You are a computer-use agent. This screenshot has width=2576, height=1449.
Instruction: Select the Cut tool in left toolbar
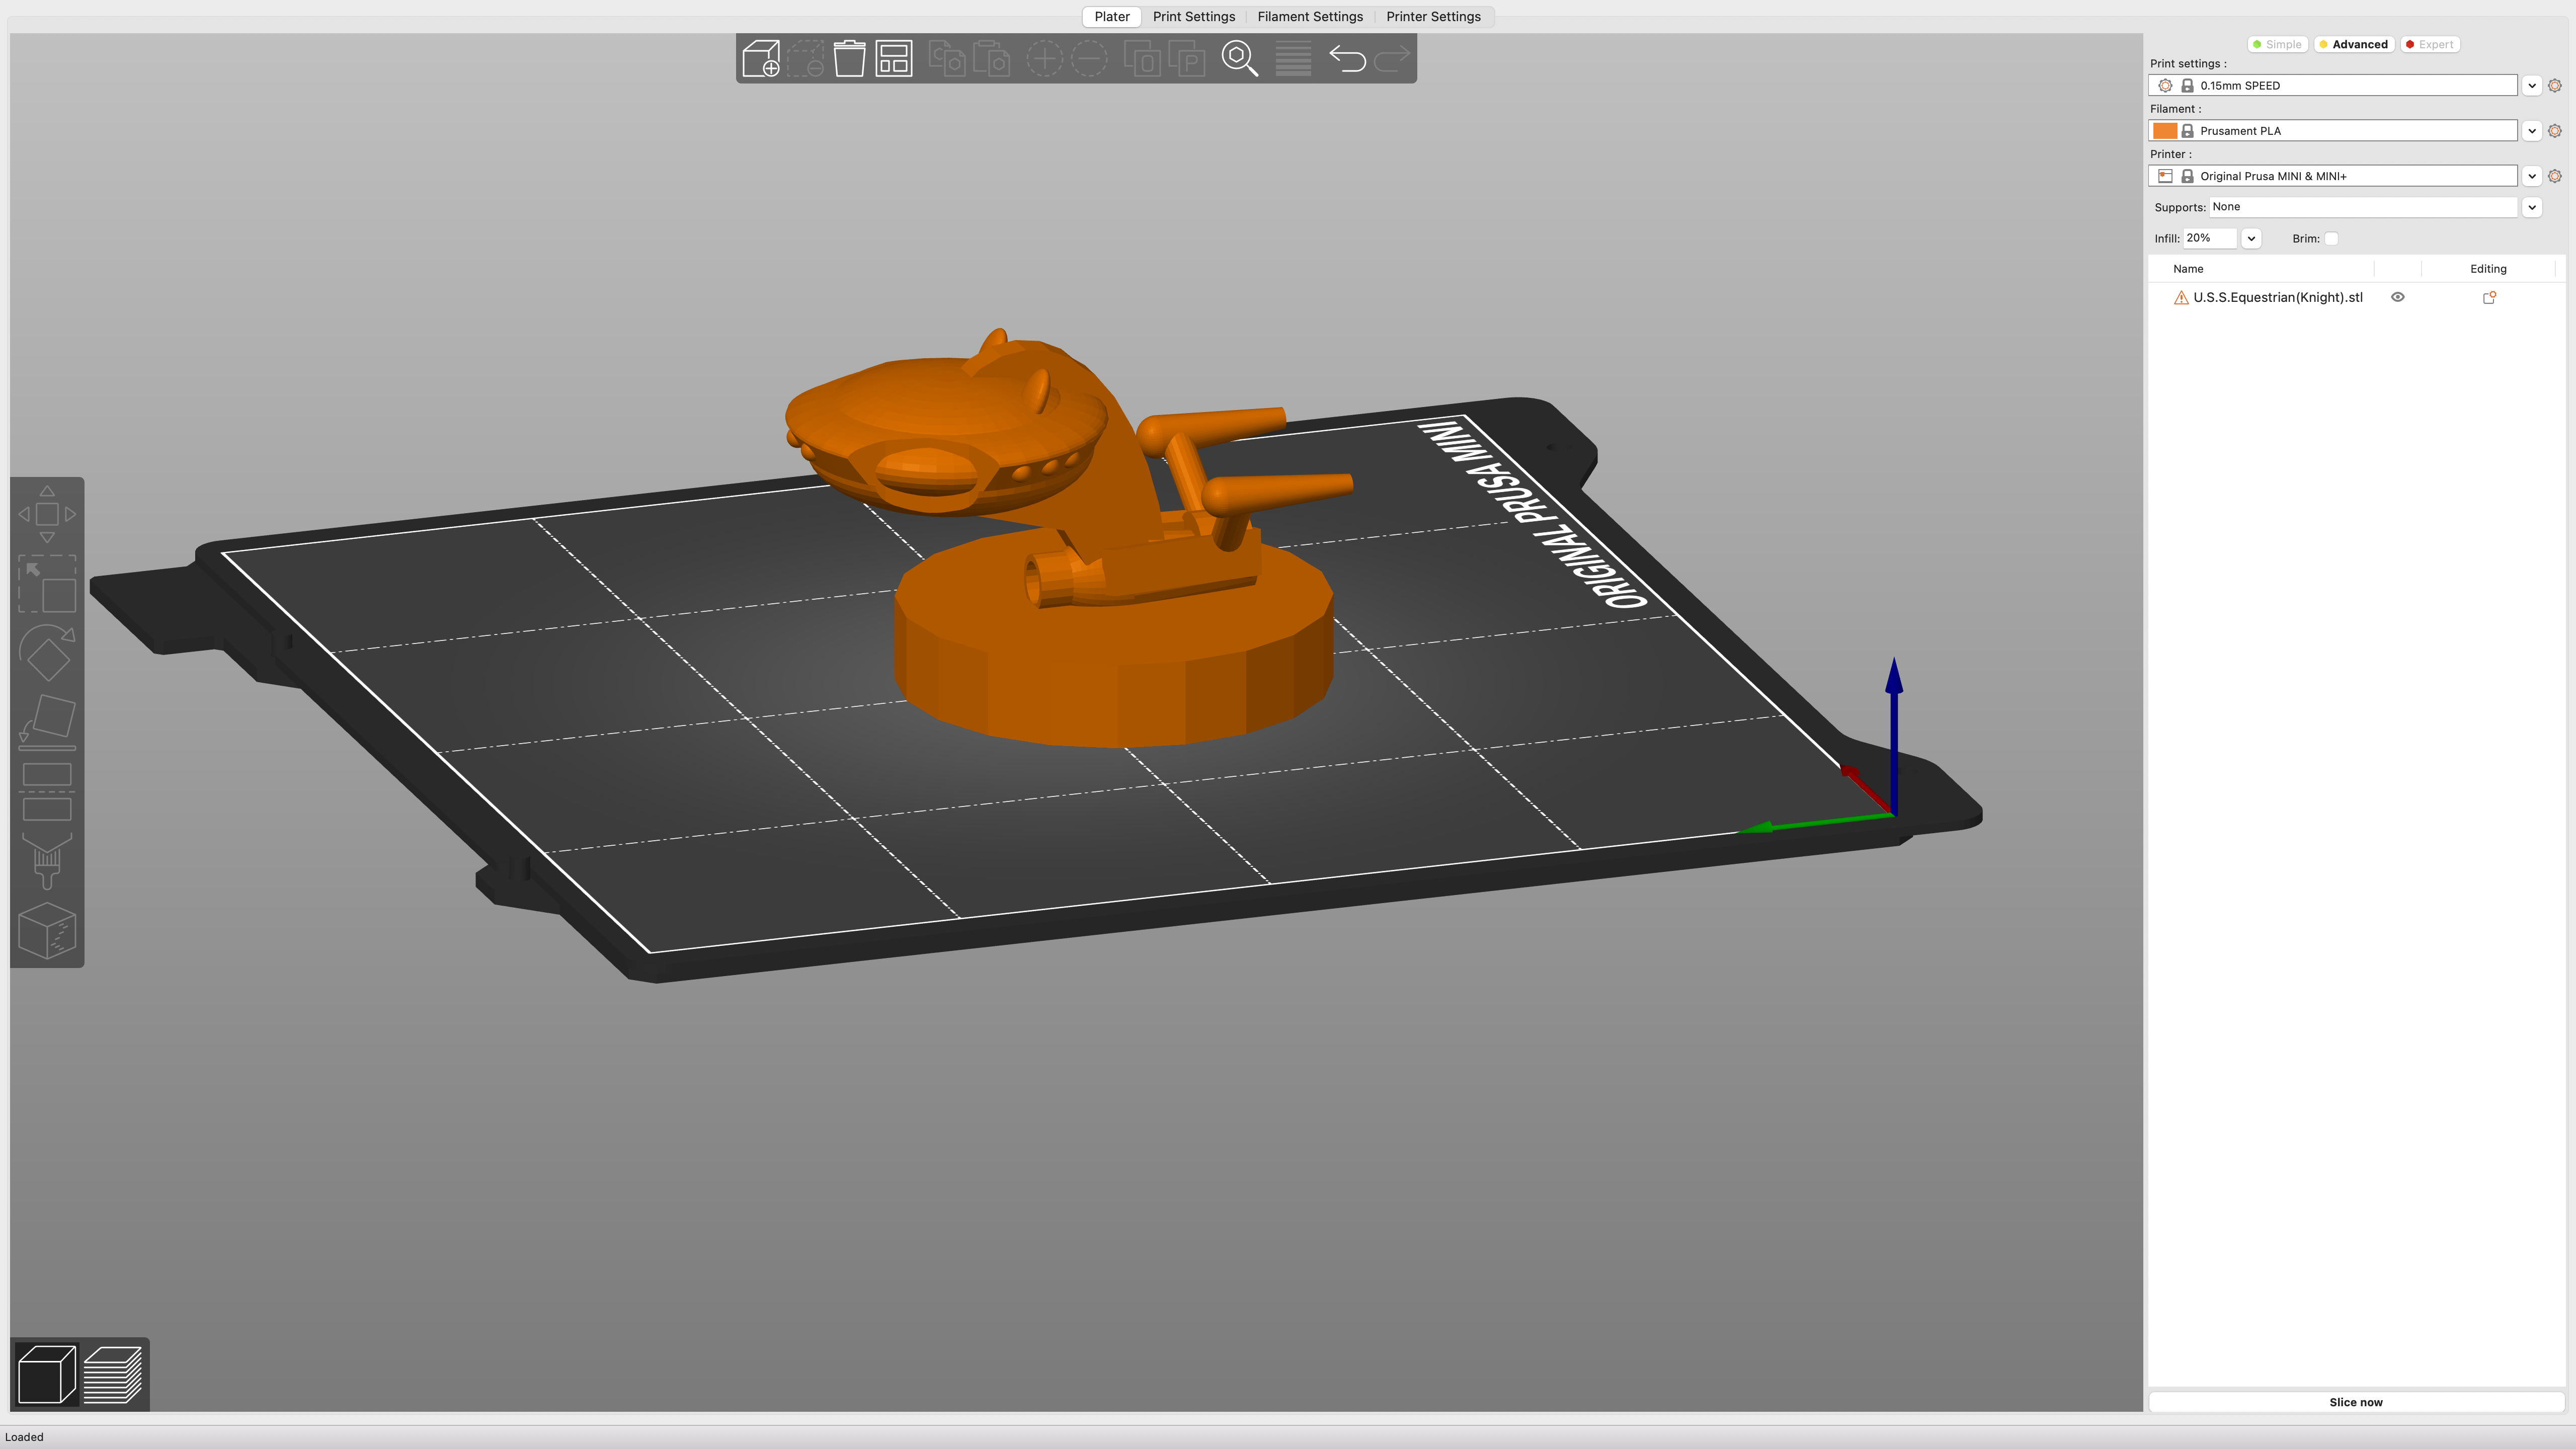(x=47, y=791)
